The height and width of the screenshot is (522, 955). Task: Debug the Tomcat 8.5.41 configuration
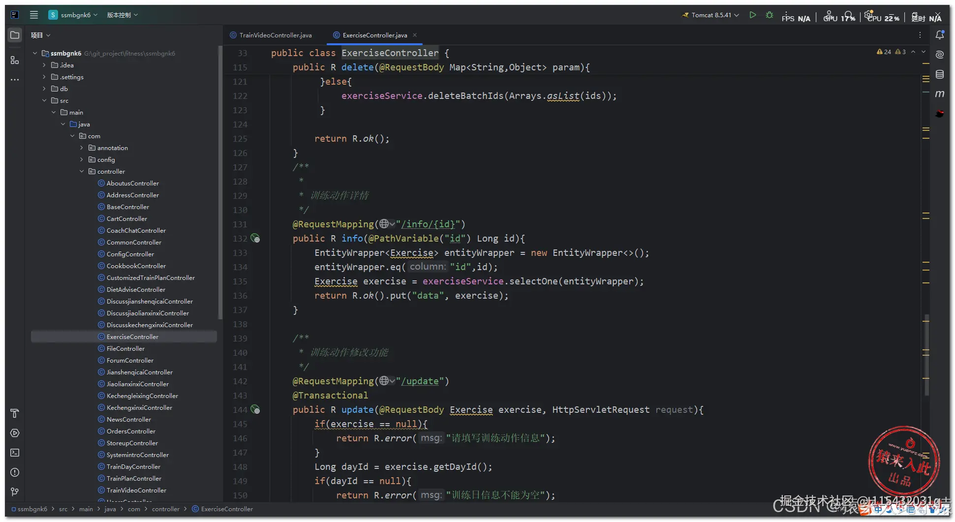[770, 15]
